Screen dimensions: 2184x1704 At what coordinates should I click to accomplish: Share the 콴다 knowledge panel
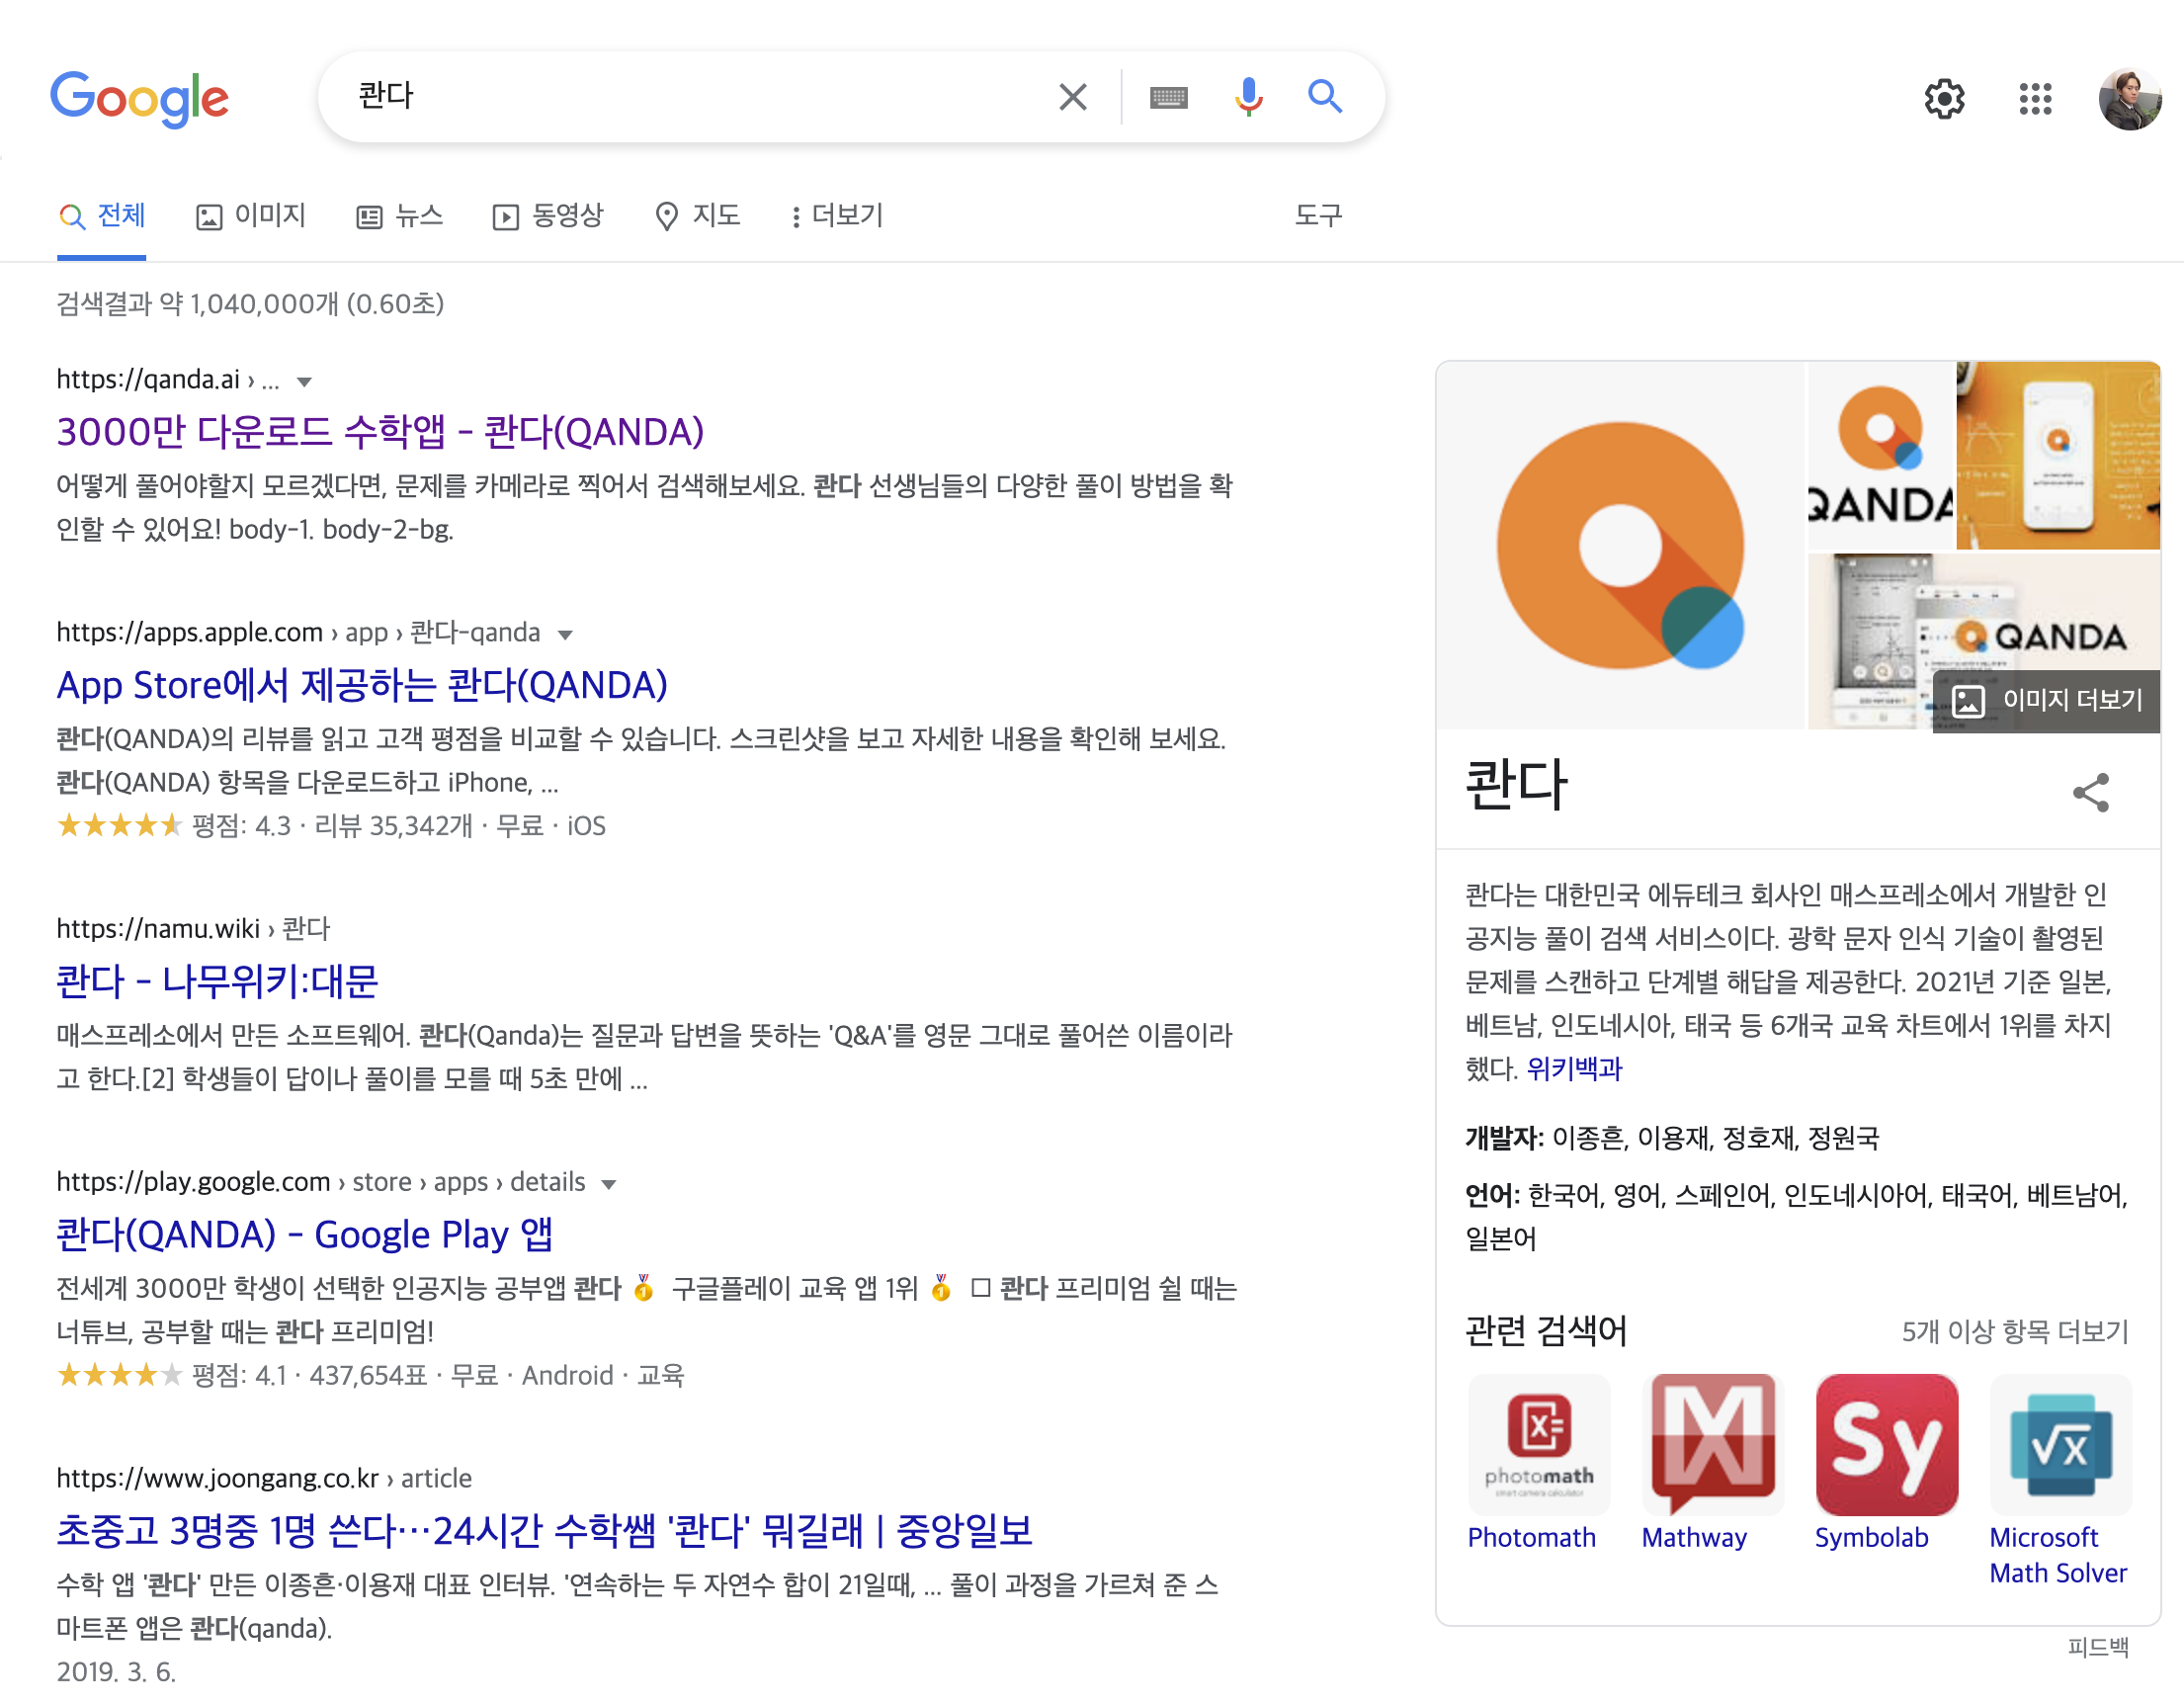click(x=2090, y=793)
